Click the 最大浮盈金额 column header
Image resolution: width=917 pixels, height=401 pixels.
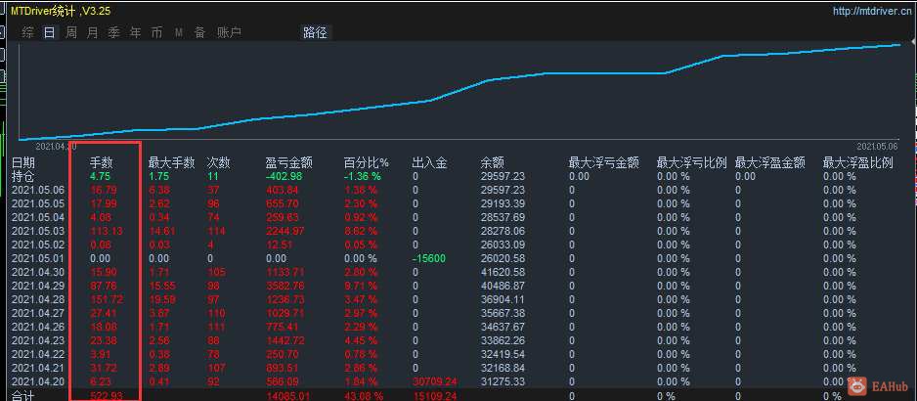pyautogui.click(x=770, y=163)
